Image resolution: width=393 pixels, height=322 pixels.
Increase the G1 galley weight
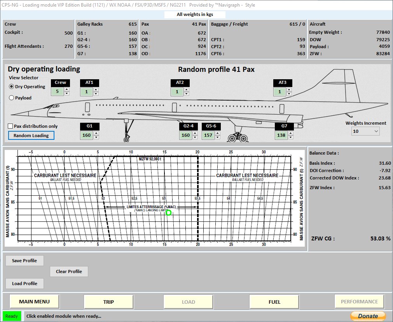click(x=96, y=133)
